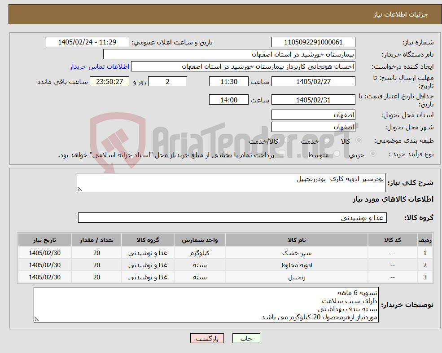The height and width of the screenshot is (353, 442).
Task: Click the buyer notes text area
Action: pos(206,305)
